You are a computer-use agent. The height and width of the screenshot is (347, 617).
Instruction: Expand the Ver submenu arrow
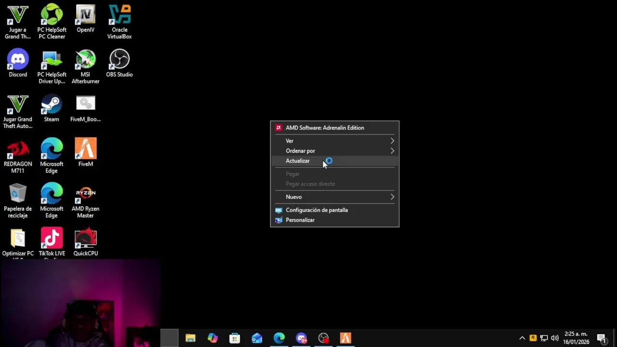pos(392,141)
